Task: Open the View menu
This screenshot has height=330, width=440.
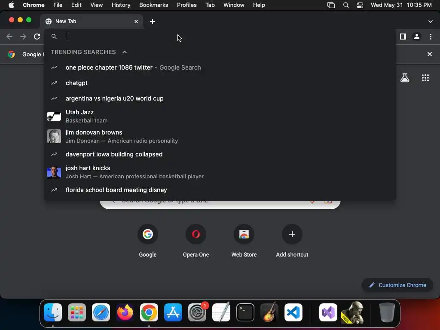Action: coord(96,5)
